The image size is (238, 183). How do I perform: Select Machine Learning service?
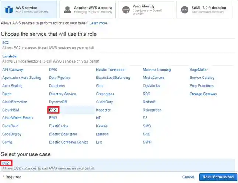tap(157, 70)
